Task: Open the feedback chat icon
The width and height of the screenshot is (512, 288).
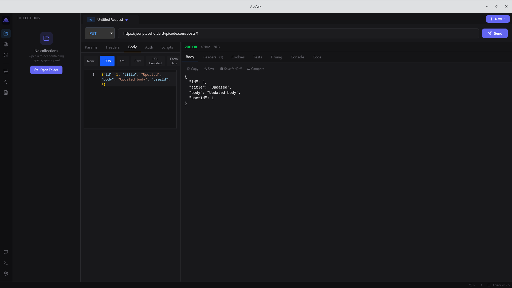Action: coord(6,252)
